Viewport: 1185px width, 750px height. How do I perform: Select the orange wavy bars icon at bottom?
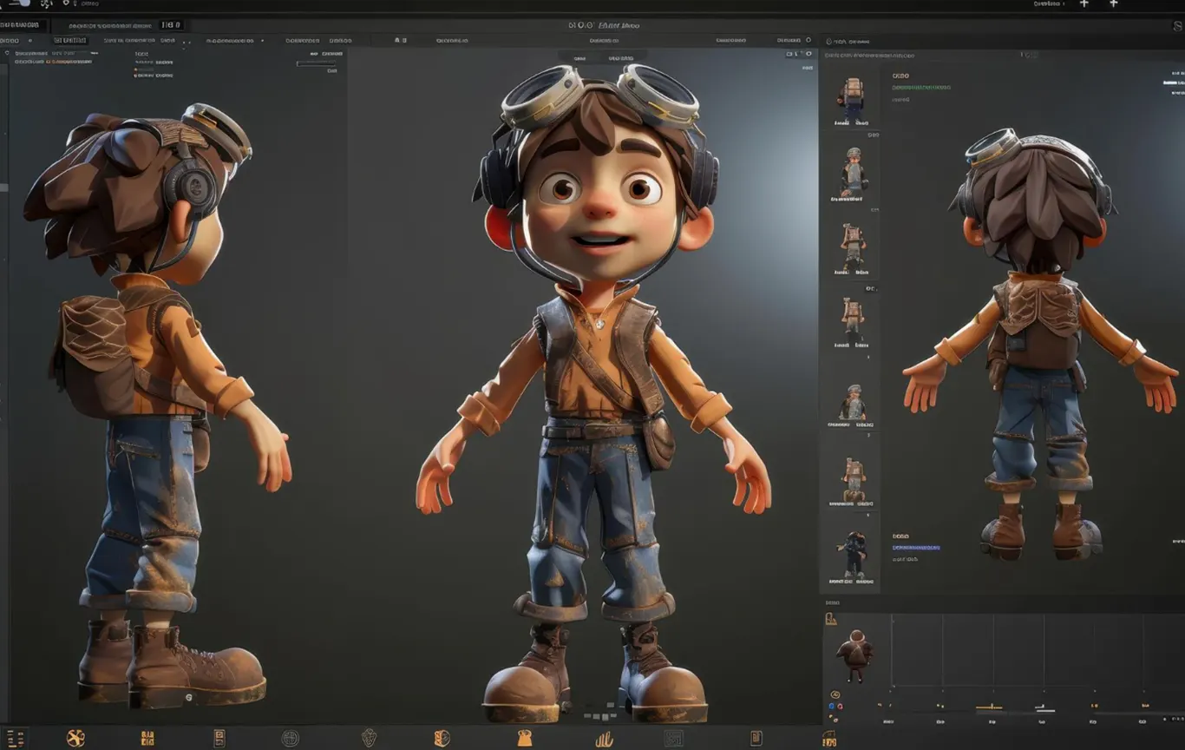(x=605, y=739)
